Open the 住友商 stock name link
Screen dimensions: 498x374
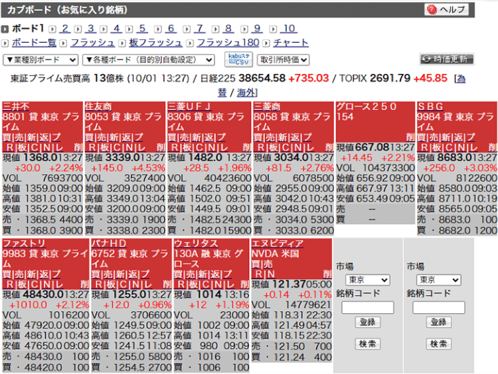tap(98, 106)
